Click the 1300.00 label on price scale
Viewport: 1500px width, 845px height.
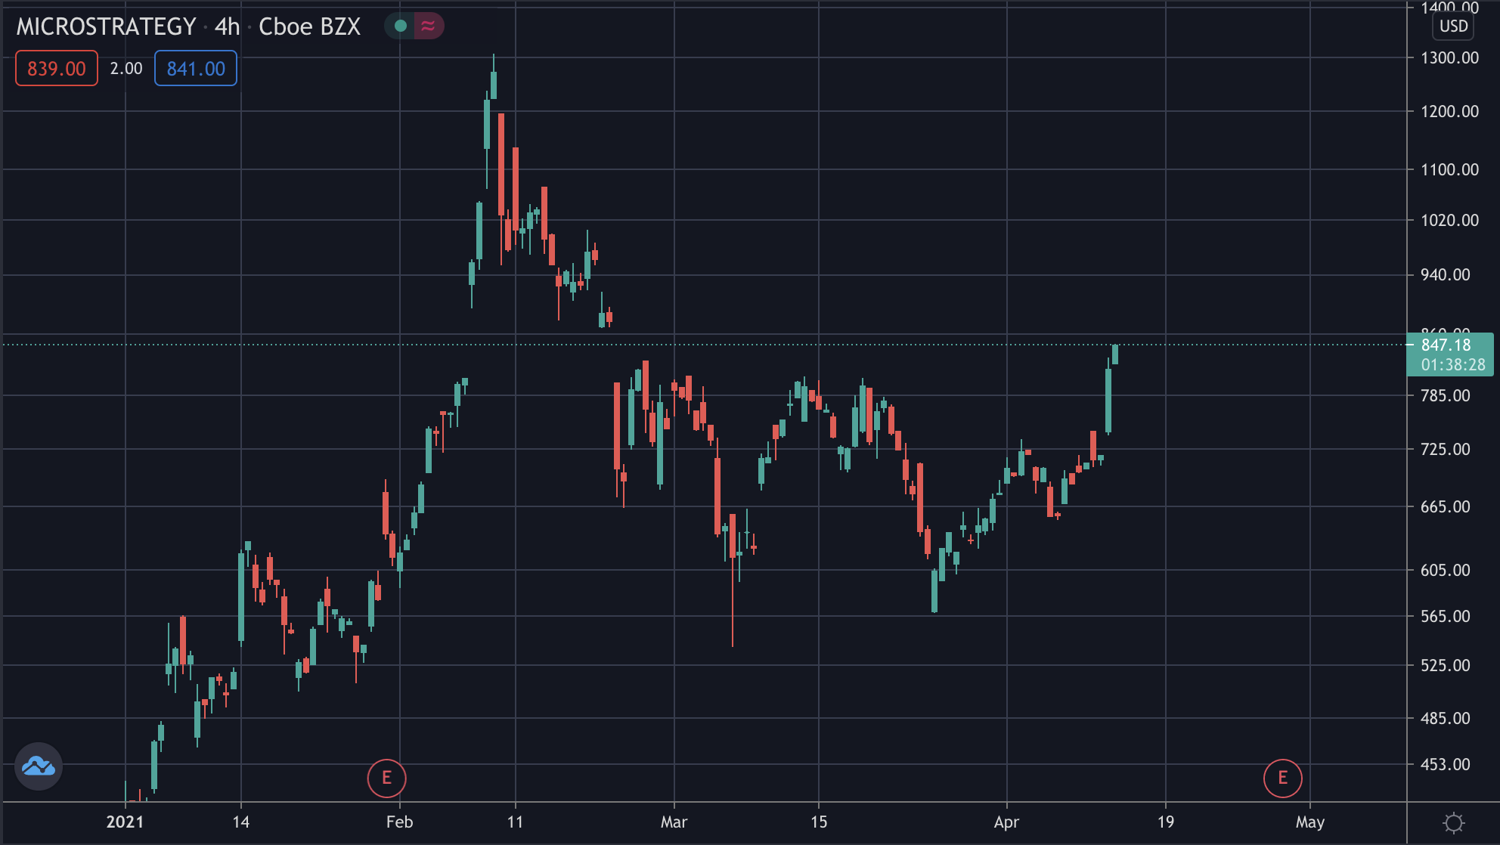point(1449,58)
